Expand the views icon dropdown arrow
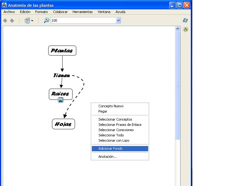This screenshot has height=186, width=249. tap(32, 21)
